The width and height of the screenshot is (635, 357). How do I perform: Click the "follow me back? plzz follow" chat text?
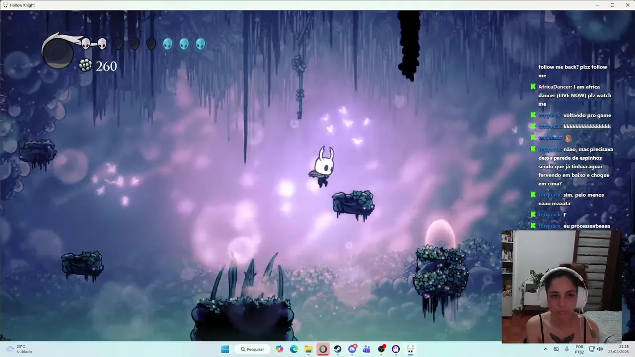tap(572, 67)
